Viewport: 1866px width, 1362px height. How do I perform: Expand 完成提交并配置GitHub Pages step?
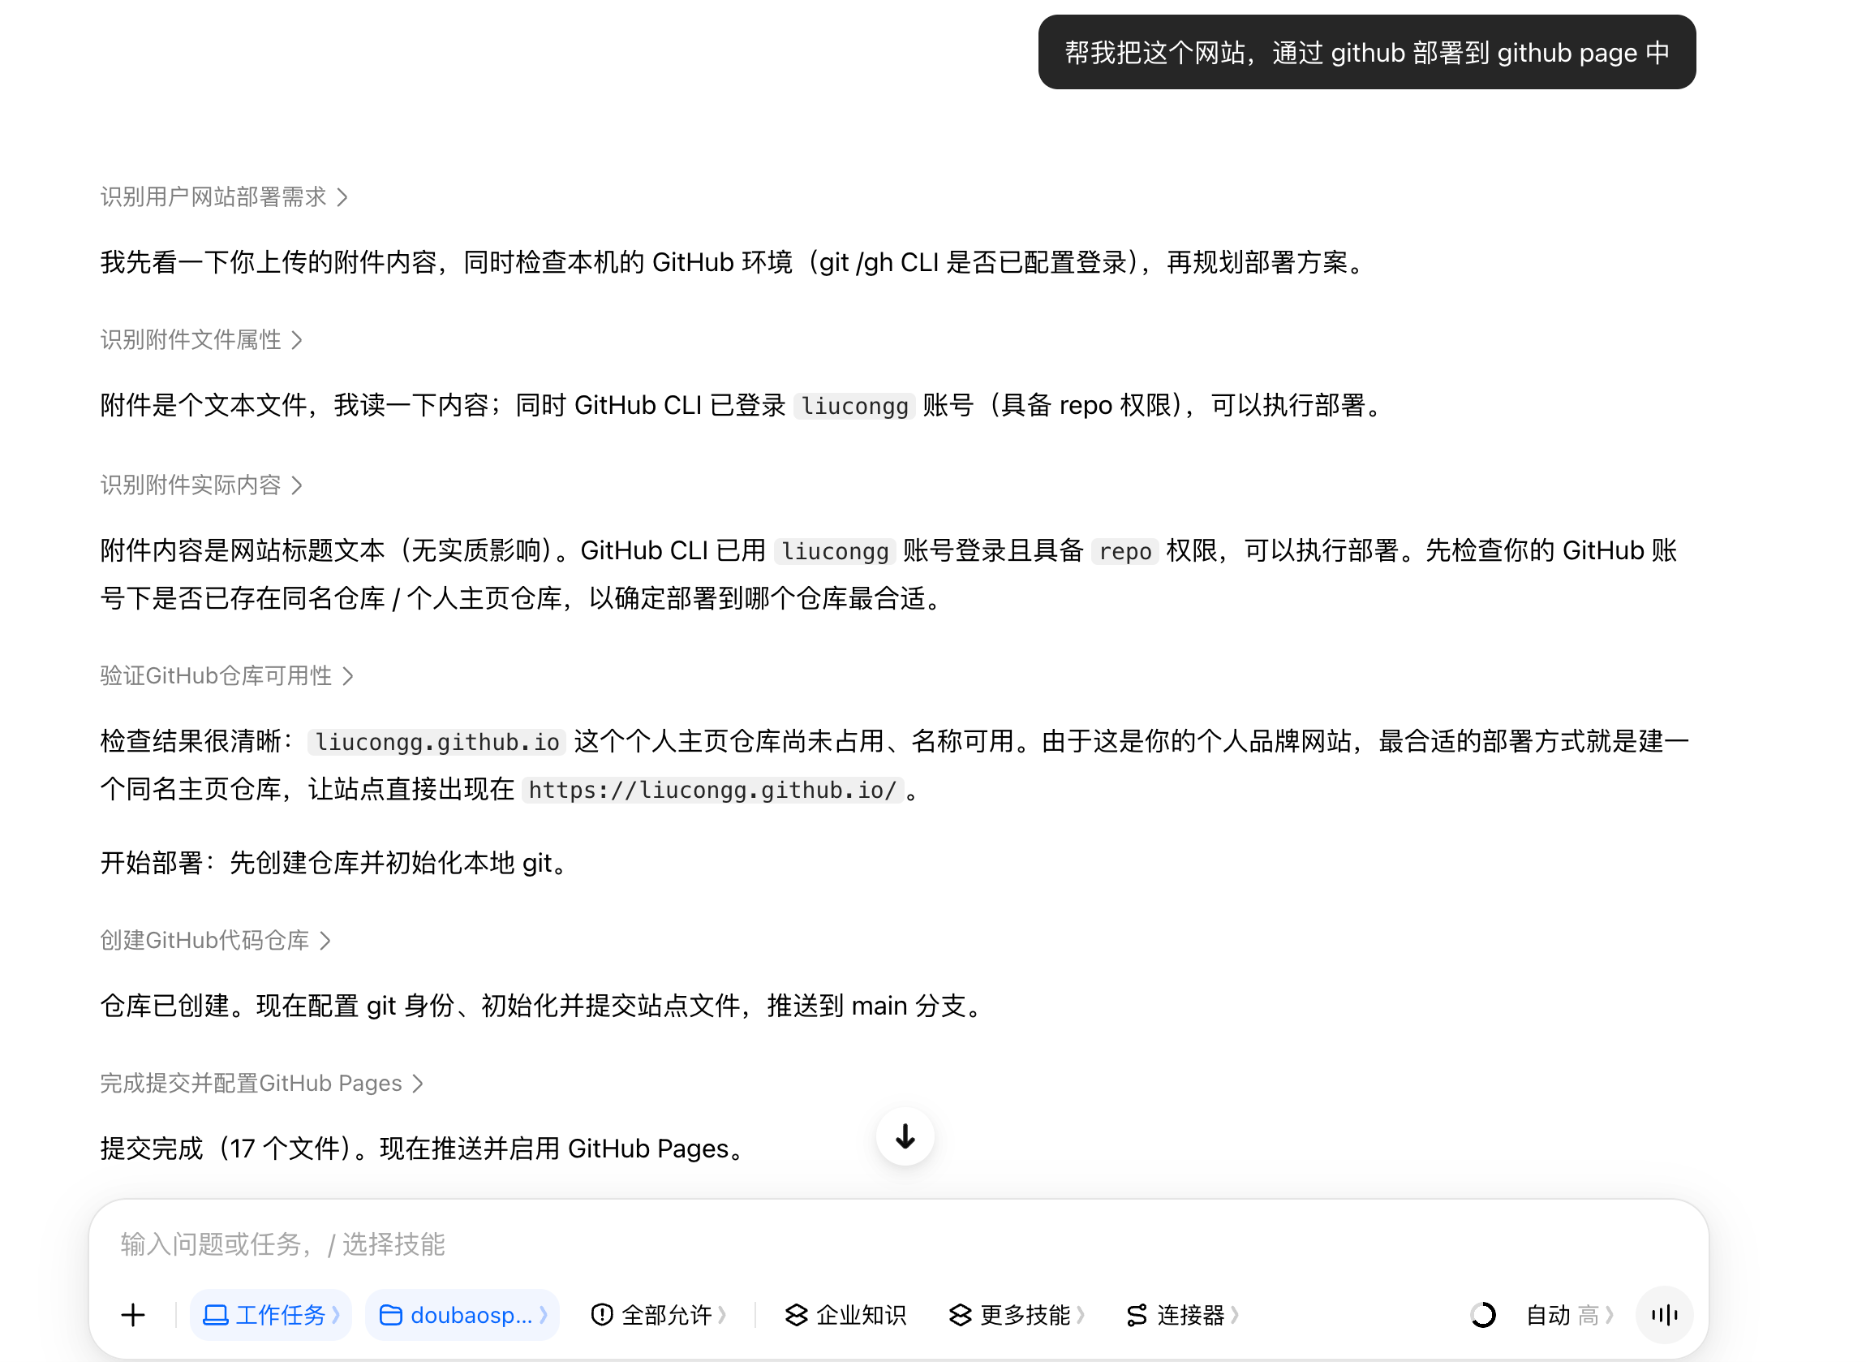pyautogui.click(x=261, y=1084)
